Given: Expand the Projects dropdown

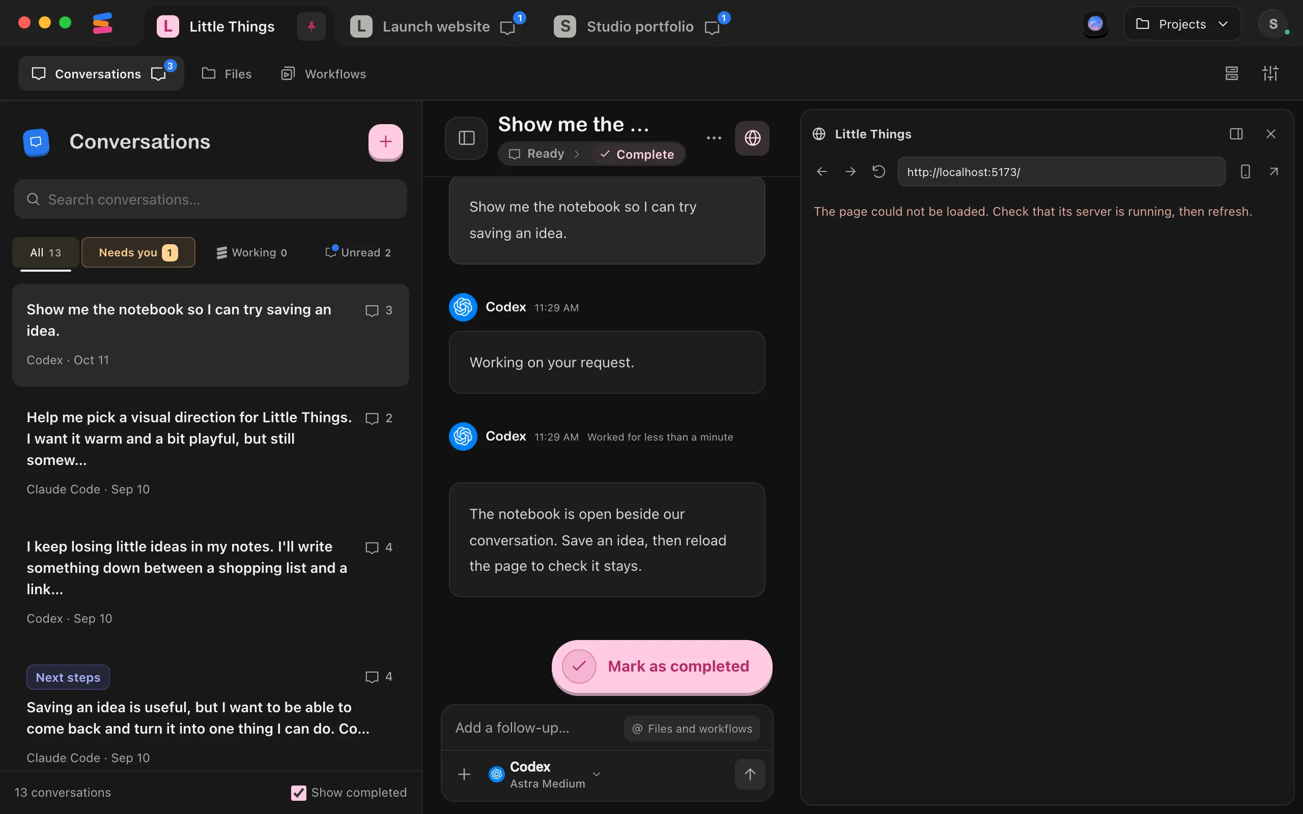Looking at the screenshot, I should [x=1182, y=24].
